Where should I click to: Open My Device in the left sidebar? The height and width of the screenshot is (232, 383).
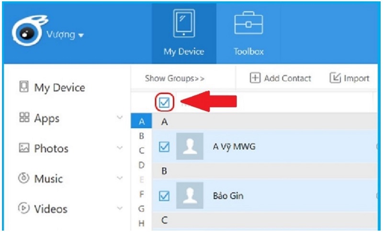click(52, 88)
